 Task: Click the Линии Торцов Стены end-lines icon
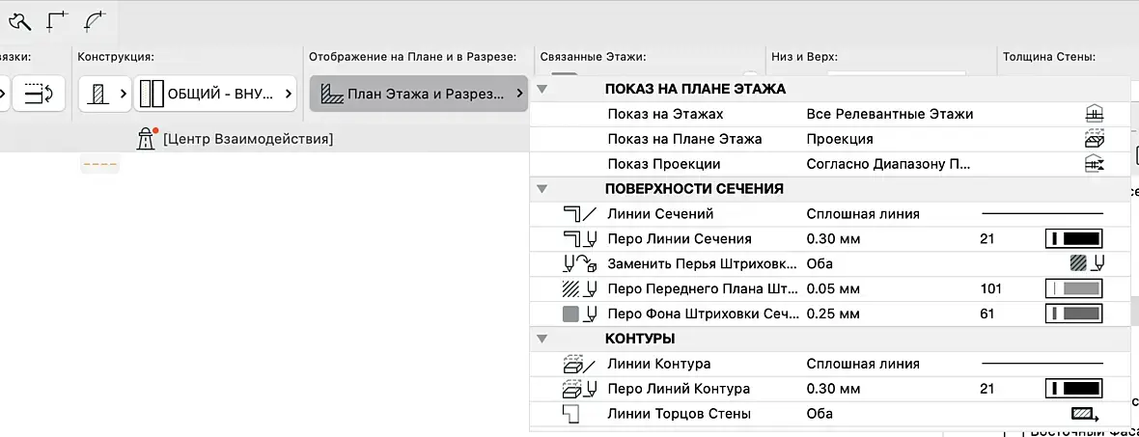[1085, 414]
